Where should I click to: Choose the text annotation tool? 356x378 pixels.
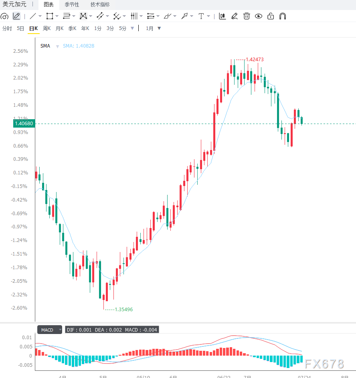tap(201, 16)
